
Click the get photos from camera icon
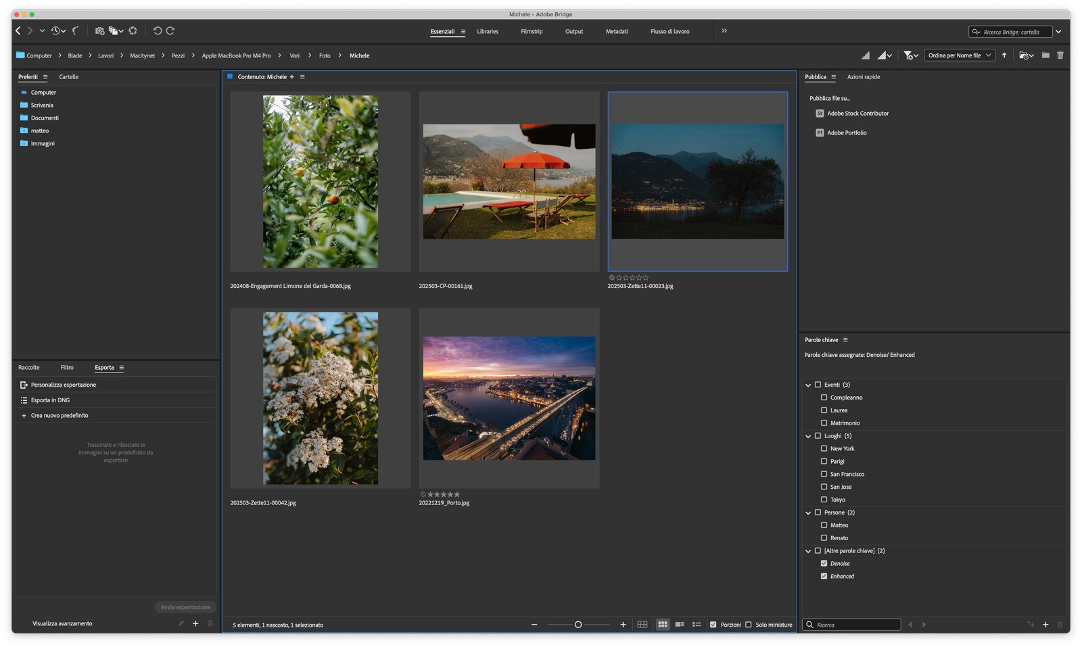99,31
